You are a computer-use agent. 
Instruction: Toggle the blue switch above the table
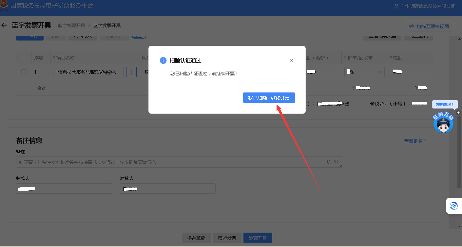click(139, 36)
